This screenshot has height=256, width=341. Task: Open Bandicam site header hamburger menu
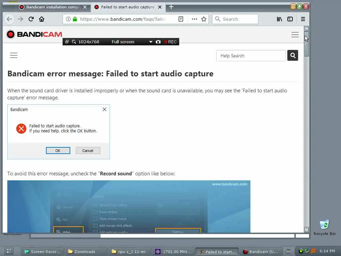(x=295, y=35)
